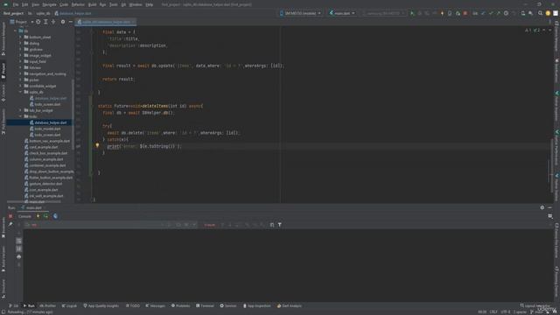Click the Flutter Hot Reload lightning icon in toolbar

tap(442, 13)
